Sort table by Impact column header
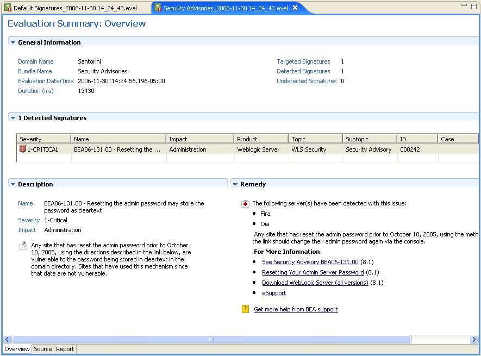The image size is (481, 356). click(x=199, y=139)
